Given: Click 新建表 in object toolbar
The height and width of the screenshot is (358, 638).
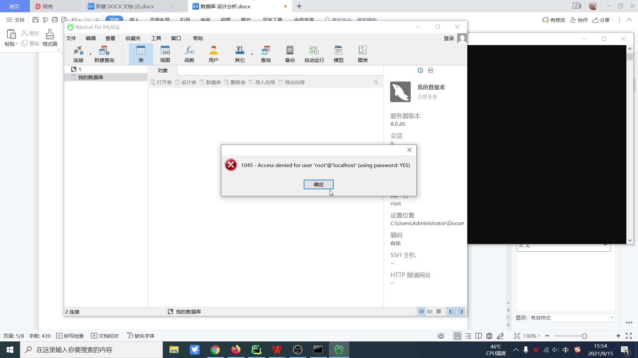Looking at the screenshot, I should click(210, 83).
